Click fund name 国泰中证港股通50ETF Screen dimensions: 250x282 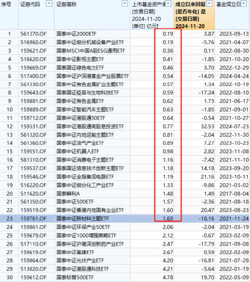click(81, 118)
